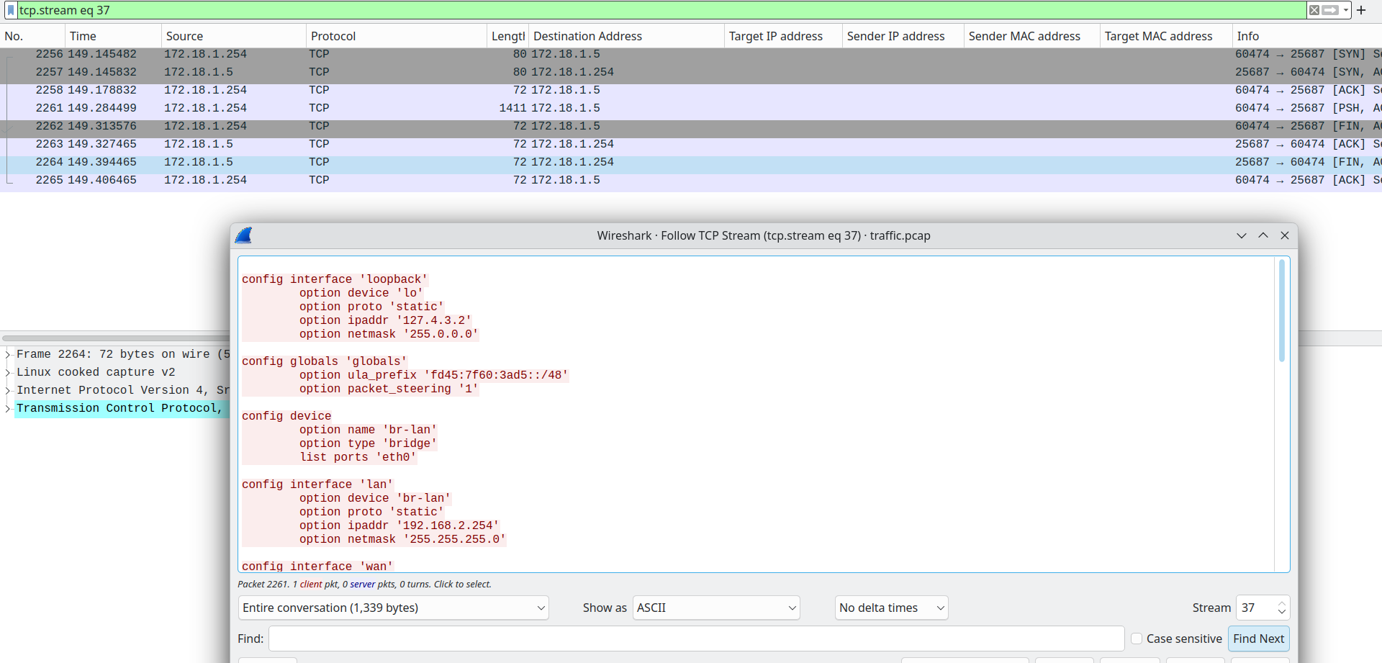This screenshot has width=1382, height=663.
Task: Add a filter button with plus icon
Action: [1361, 10]
